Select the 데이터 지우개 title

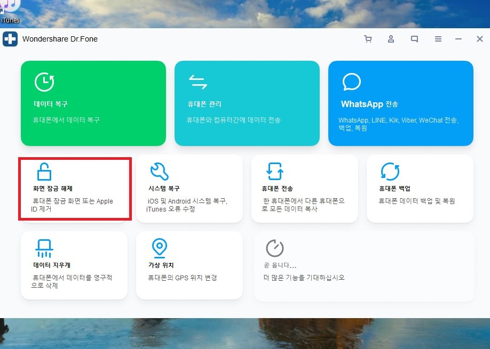[52, 265]
